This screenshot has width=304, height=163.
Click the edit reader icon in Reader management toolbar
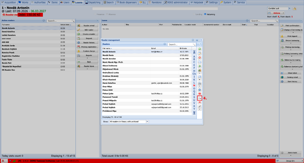(x=199, y=53)
